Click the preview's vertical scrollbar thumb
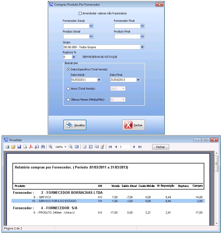 coord(217,161)
